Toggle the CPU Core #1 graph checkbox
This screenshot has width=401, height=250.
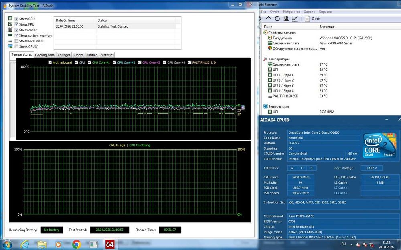point(89,62)
